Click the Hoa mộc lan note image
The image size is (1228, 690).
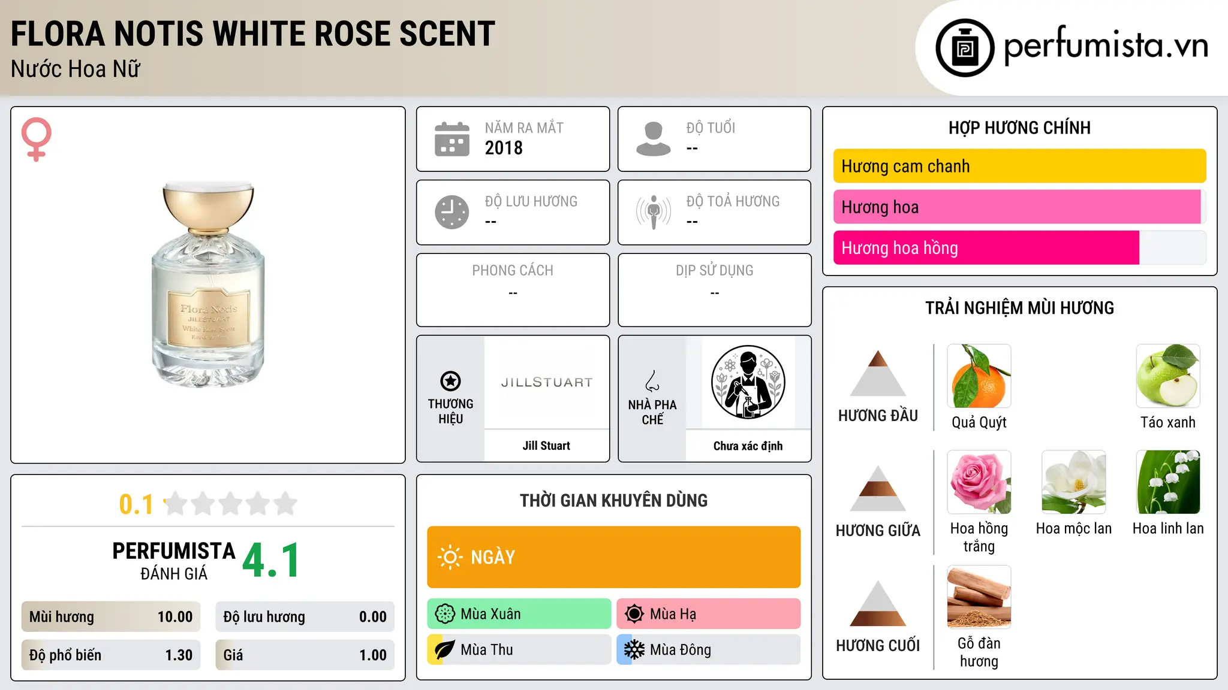click(x=1074, y=482)
